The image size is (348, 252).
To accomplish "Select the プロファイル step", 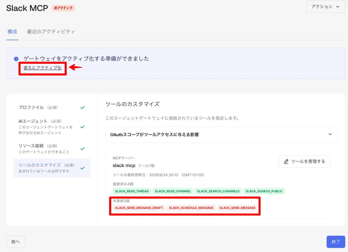I will point(52,107).
